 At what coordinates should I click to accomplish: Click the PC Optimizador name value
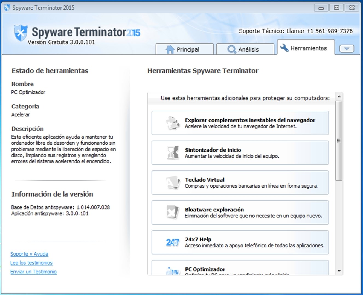pos(28,92)
